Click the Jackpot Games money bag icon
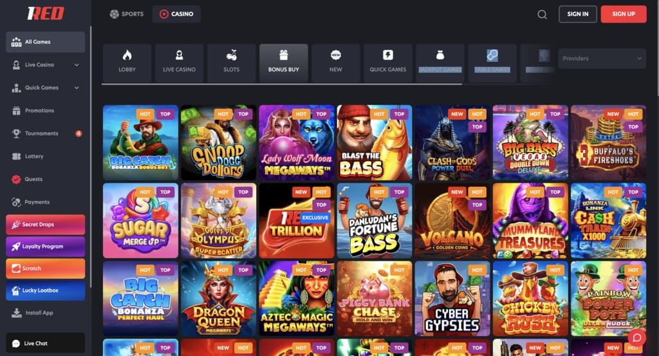Viewport: 659px width, 356px height. tap(440, 55)
